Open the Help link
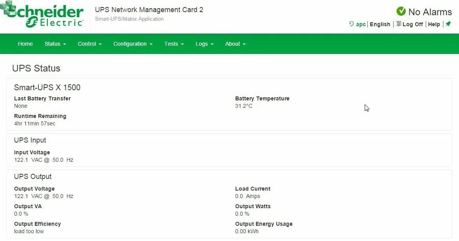This screenshot has width=459, height=241. coord(434,24)
